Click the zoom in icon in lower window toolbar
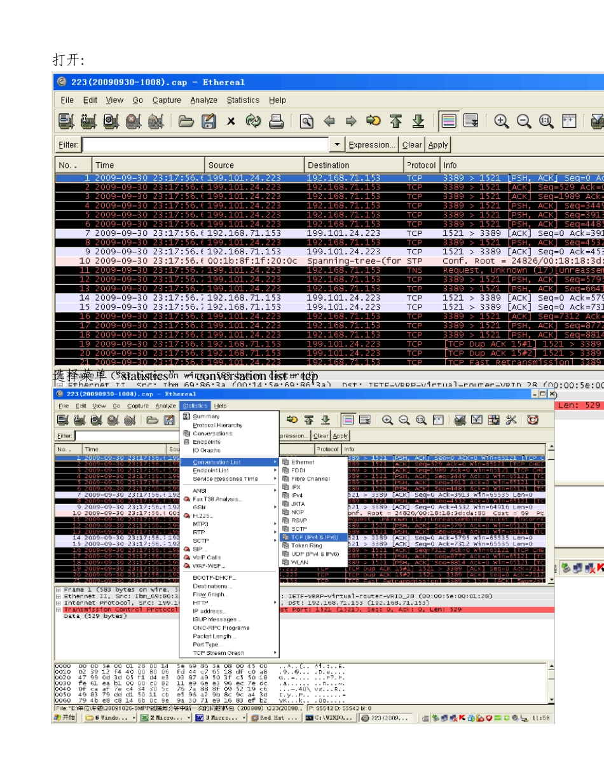Screen dimensions: 604x782 387,420
